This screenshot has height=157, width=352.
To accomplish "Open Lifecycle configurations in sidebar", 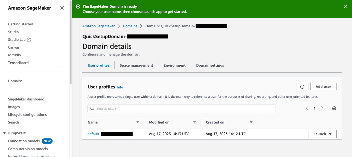I will 27,114.
